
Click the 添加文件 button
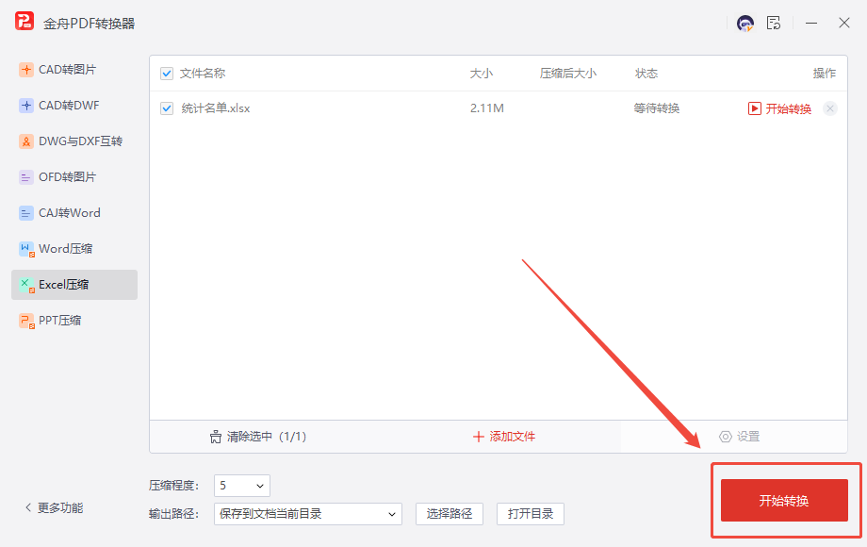(504, 437)
